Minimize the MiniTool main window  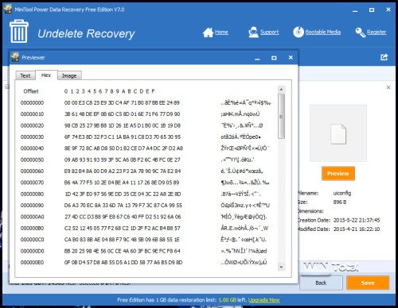355,10
